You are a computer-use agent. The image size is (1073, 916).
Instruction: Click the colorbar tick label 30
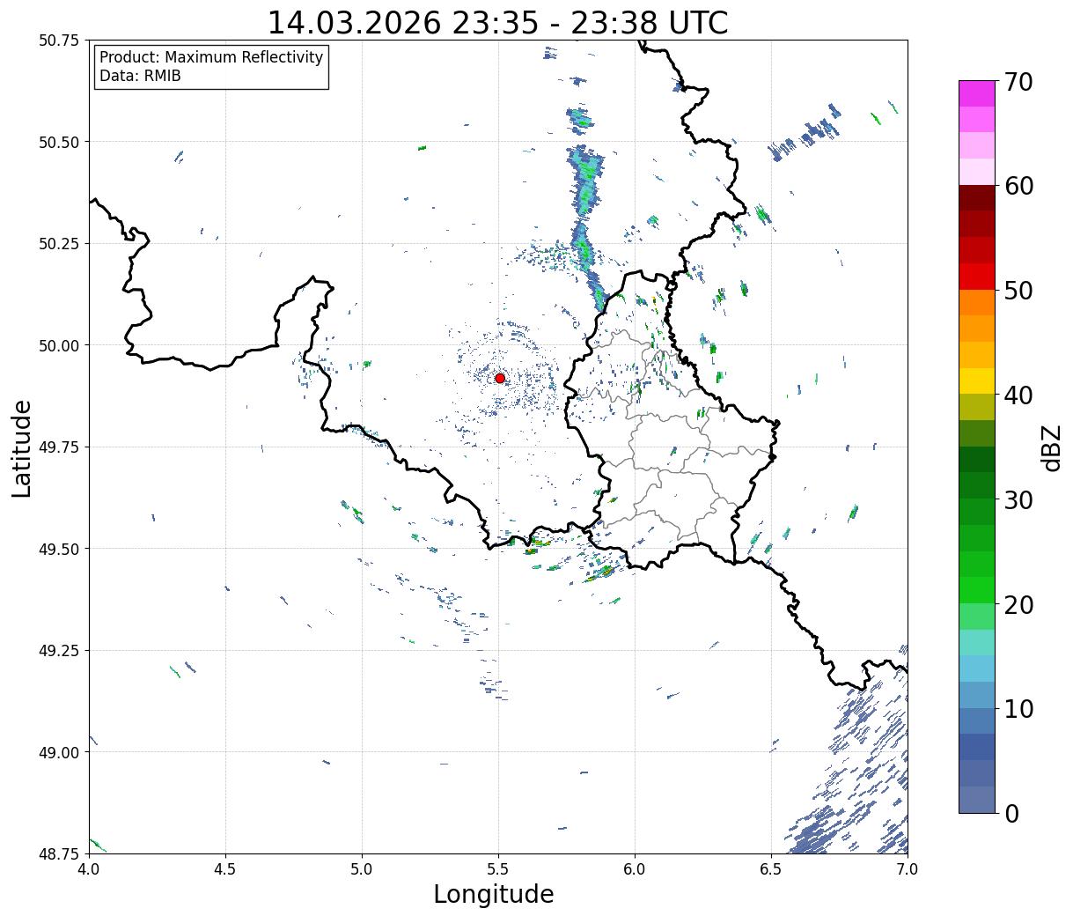point(1018,499)
